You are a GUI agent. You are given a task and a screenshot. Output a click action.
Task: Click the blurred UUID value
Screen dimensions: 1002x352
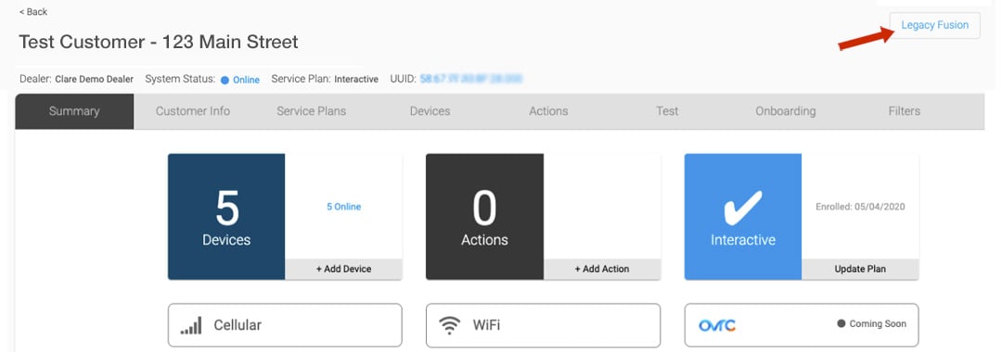pos(471,79)
